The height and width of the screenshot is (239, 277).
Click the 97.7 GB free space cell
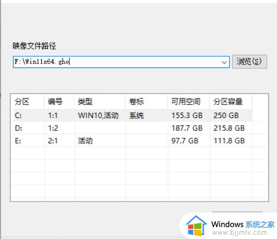pos(185,141)
